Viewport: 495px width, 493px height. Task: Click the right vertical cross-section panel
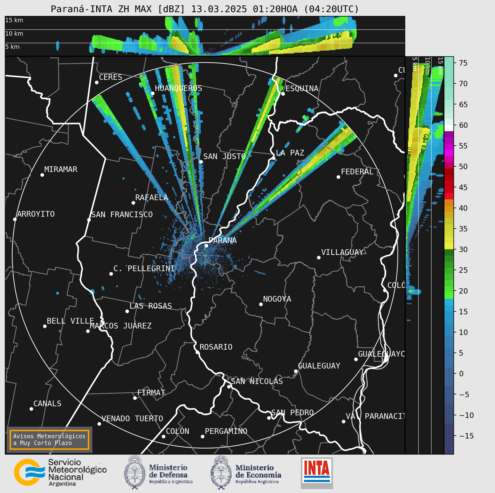425,255
